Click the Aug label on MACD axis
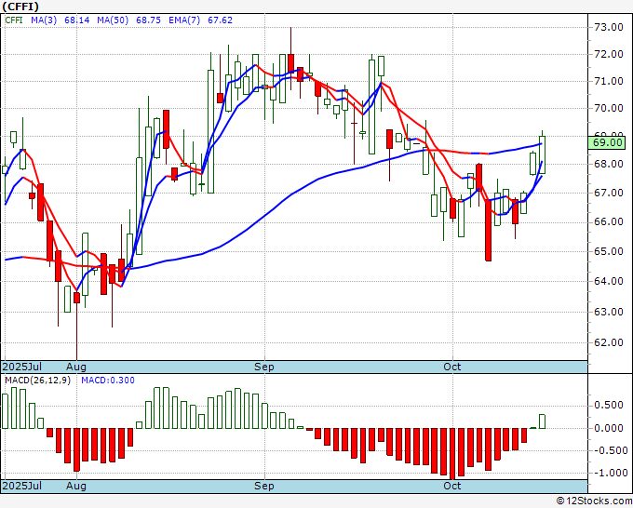The image size is (633, 508). pos(76,486)
